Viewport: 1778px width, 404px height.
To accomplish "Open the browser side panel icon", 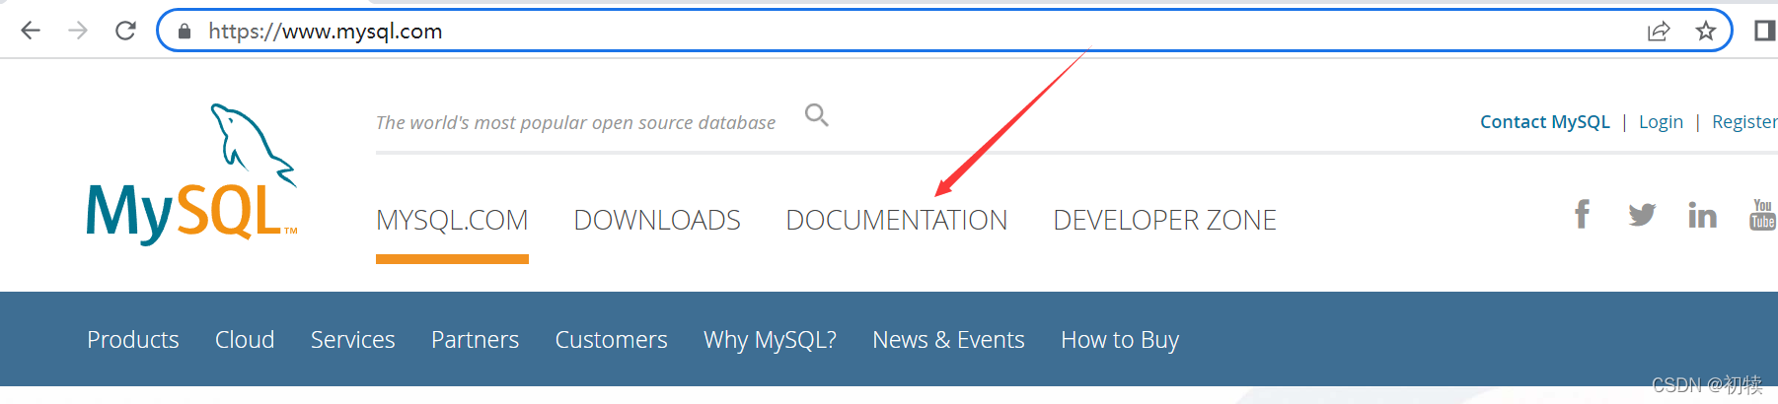I will pos(1764,31).
